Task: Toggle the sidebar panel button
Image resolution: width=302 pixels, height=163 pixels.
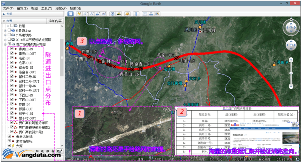Action: [70, 14]
